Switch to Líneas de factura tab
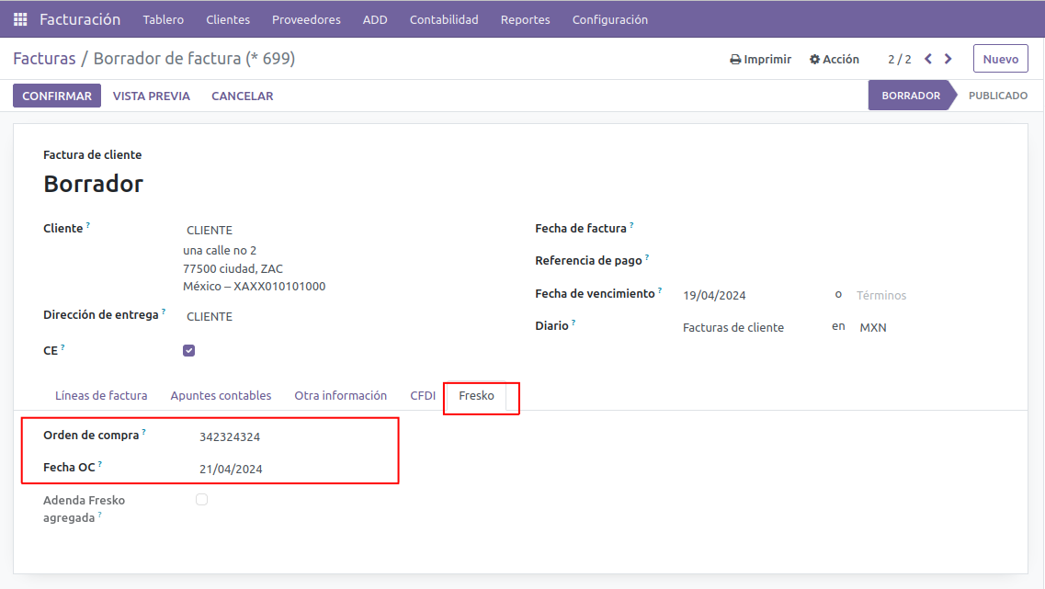This screenshot has height=589, width=1045. point(101,396)
